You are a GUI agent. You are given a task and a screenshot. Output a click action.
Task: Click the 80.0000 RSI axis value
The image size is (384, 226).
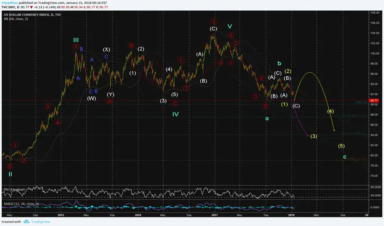coord(376,187)
